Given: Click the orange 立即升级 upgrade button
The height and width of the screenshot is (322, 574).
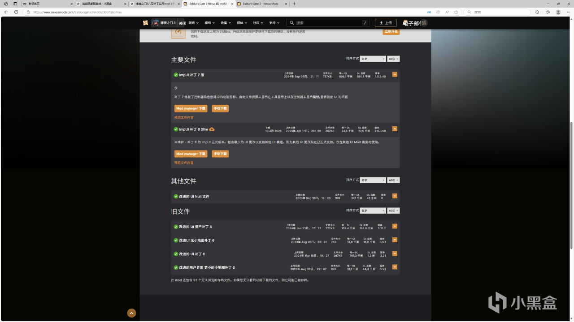Looking at the screenshot, I should coord(391,32).
